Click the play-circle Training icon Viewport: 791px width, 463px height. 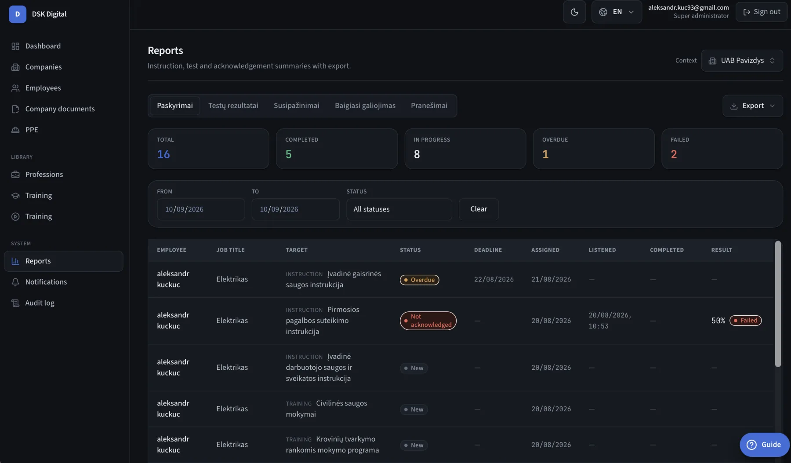(15, 216)
